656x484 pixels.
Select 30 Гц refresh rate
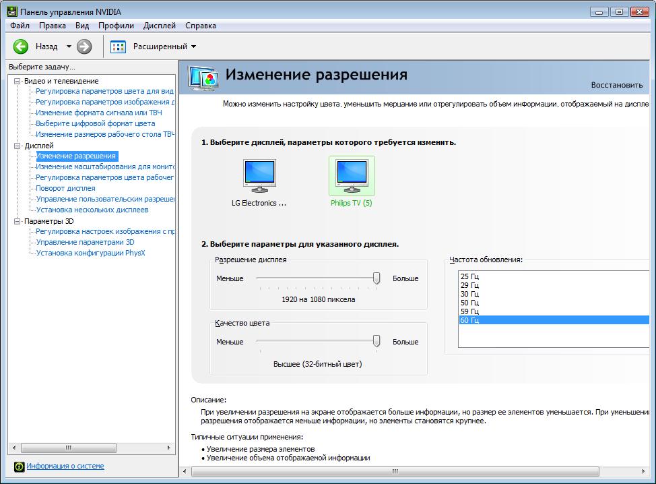tap(554, 294)
